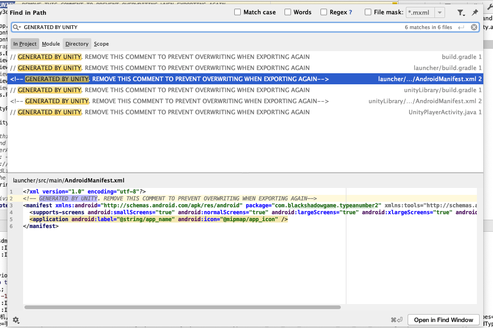Click the ⌘↵ shortcut indicator near Open in Find Window
Image resolution: width=493 pixels, height=328 pixels.
click(396, 319)
